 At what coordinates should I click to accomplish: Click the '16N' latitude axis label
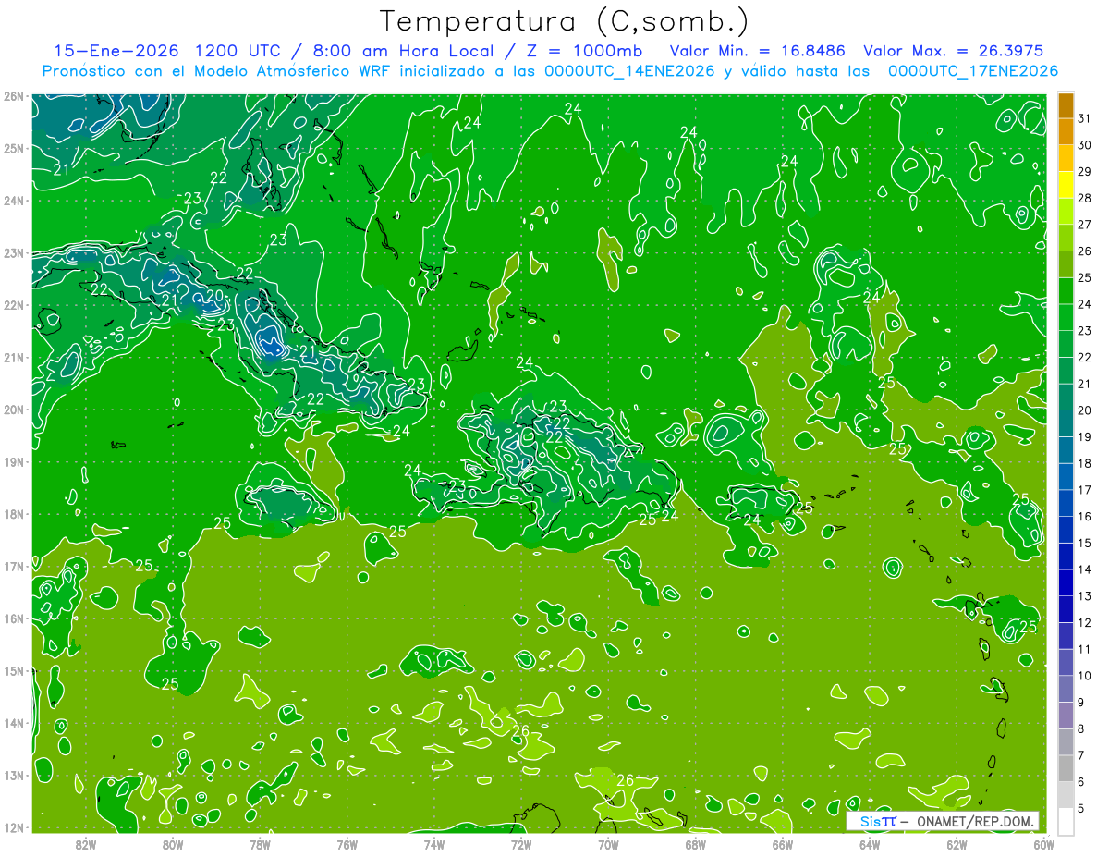(13, 618)
